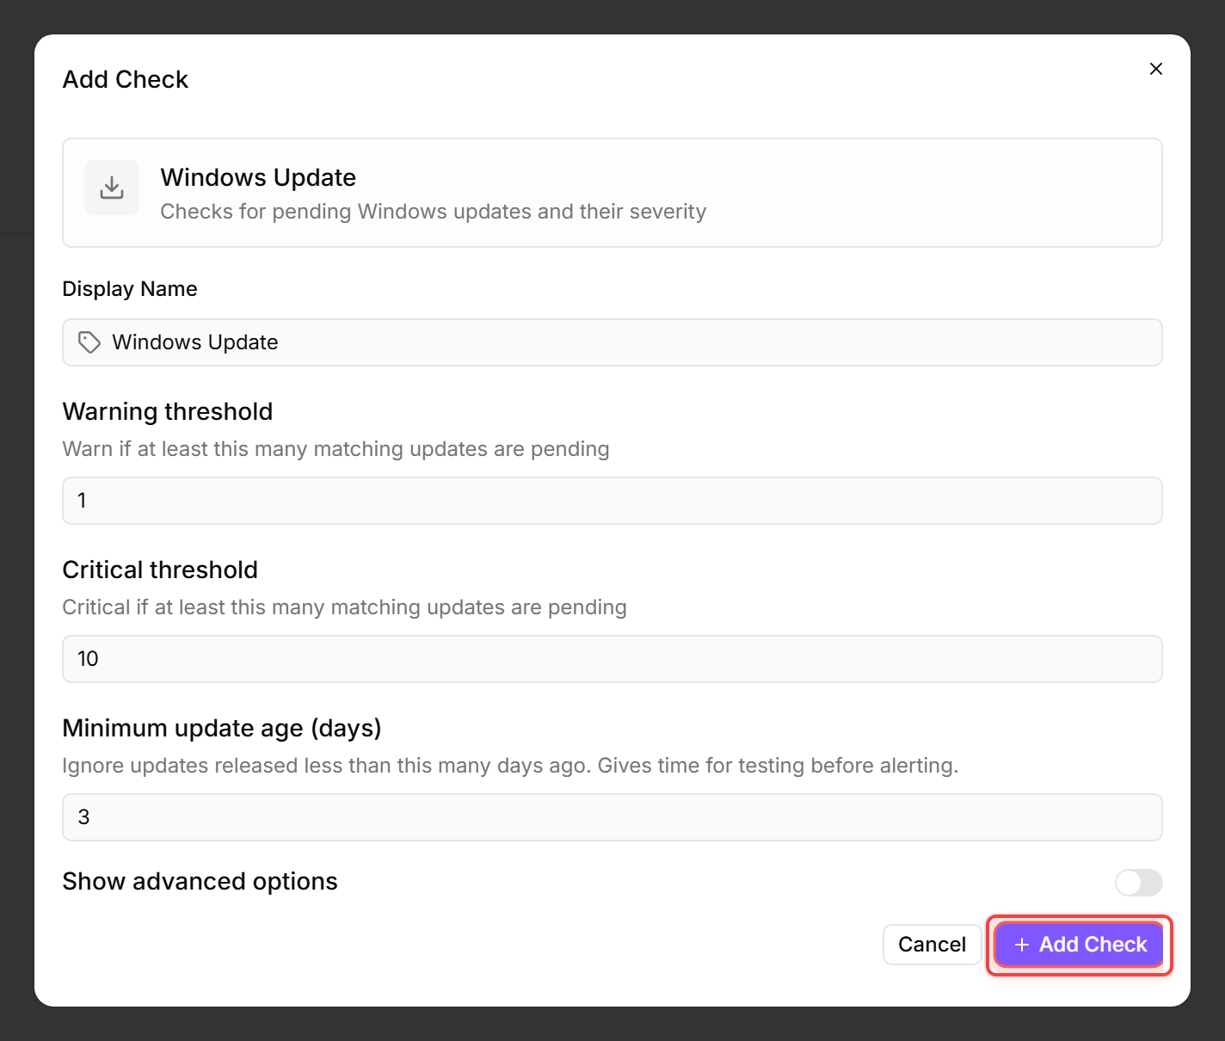
Task: Cancel adding the check
Action: click(x=932, y=945)
